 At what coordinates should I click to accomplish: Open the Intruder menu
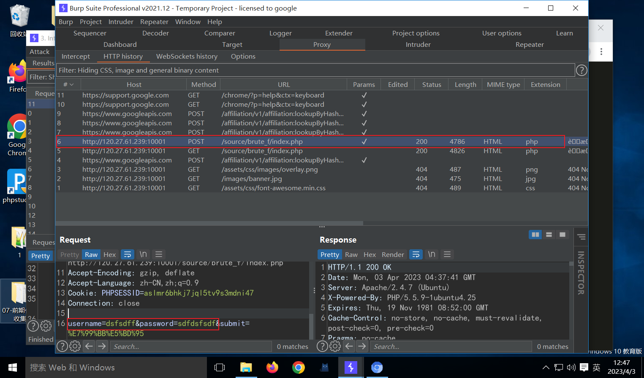point(121,22)
